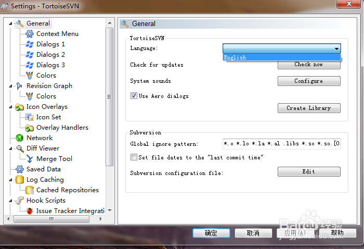The width and height of the screenshot is (364, 249).
Task: Click the Overlay Handlers folder icon
Action: tap(30, 128)
